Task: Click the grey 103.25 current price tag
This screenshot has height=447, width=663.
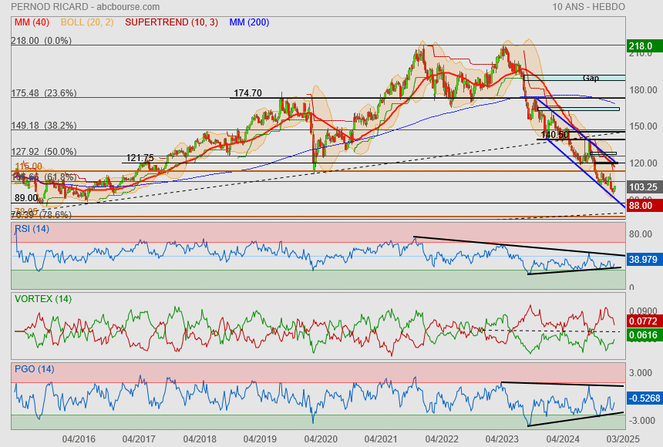Action: tap(644, 187)
